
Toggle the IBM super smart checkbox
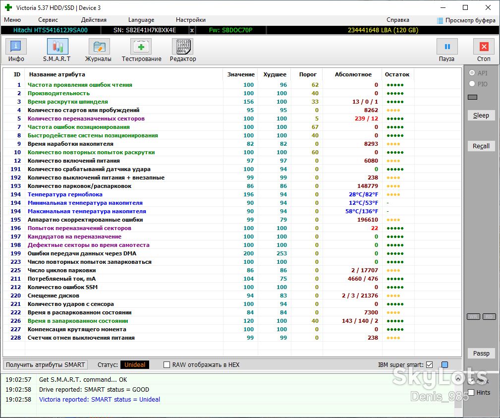coord(430,365)
